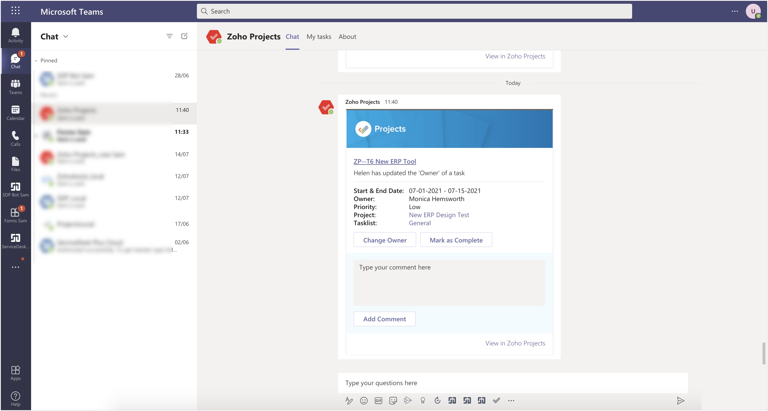
Task: Focus the Type your comment here field
Action: coord(449,283)
